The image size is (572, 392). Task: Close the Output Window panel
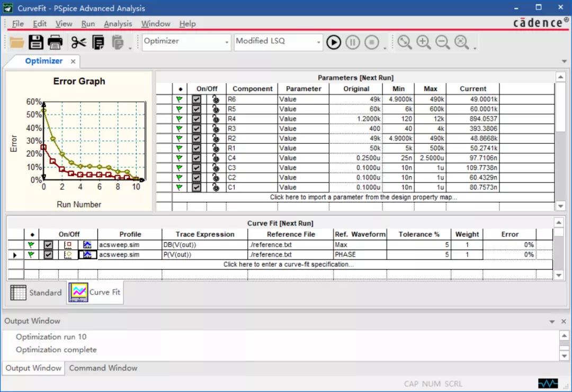[564, 321]
